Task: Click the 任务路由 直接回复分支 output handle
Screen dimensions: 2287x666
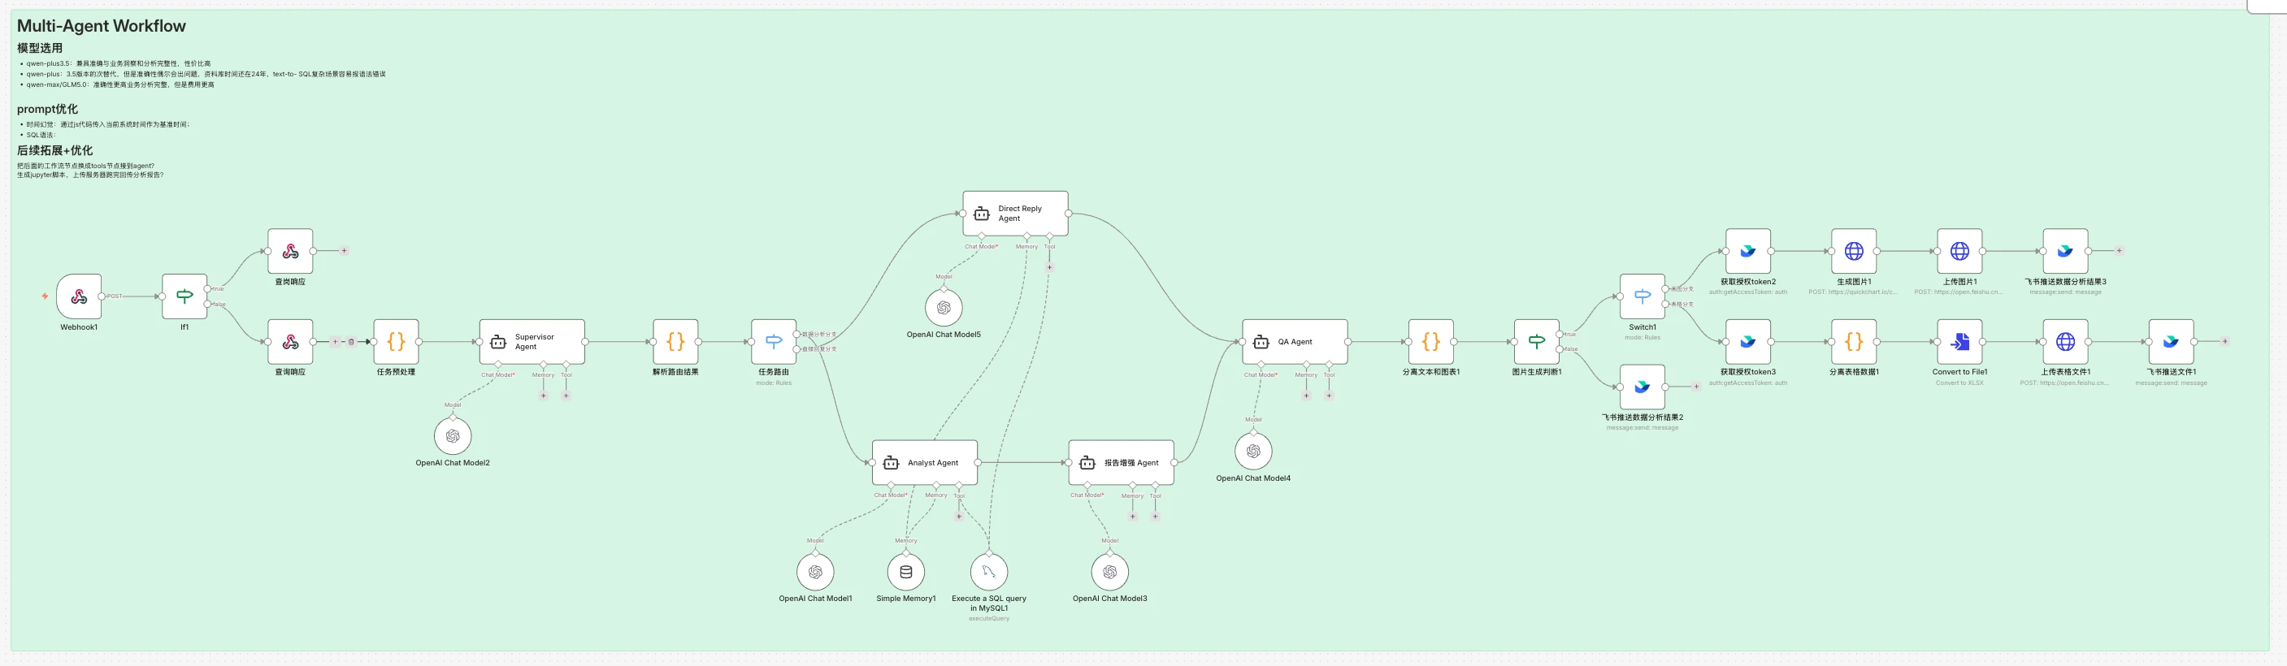Action: 796,349
